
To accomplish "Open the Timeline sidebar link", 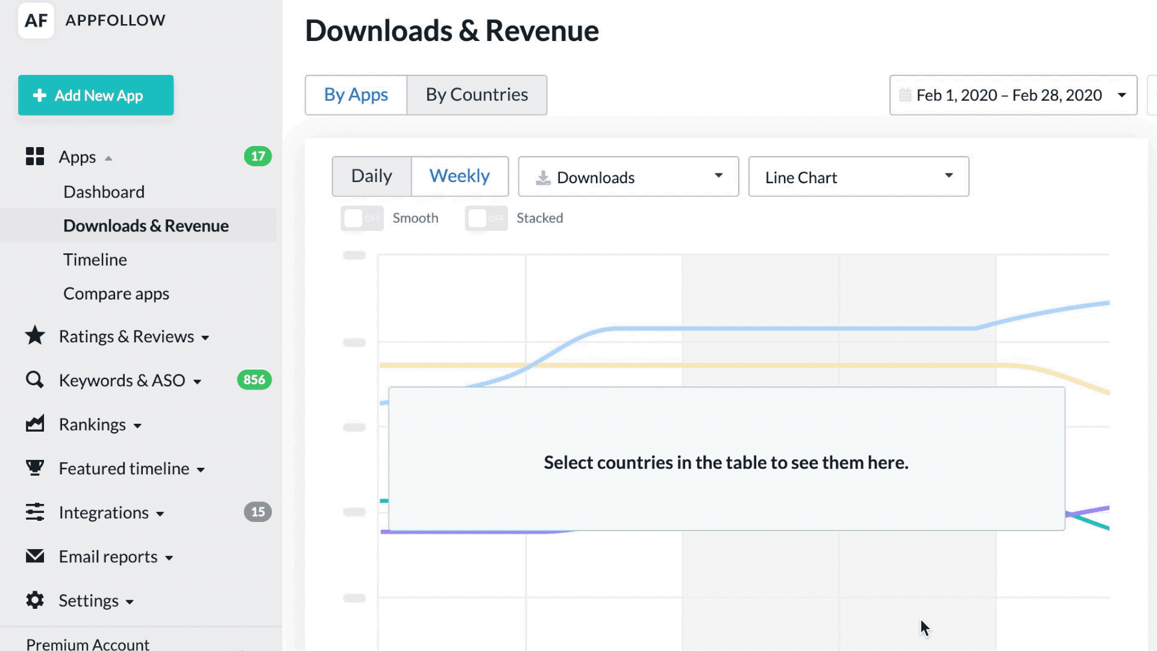I will [x=95, y=260].
